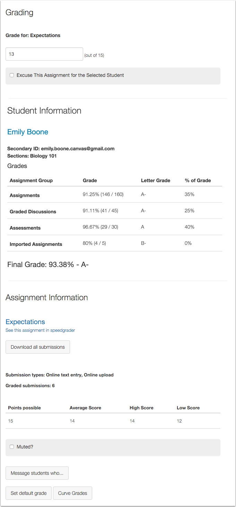Click the Curve Grades button
Viewport: 236px width, 507px height.
(72, 493)
